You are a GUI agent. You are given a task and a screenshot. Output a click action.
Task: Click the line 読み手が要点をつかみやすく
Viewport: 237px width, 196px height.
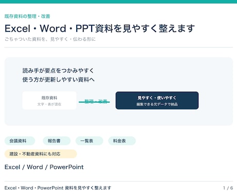[x=58, y=71]
